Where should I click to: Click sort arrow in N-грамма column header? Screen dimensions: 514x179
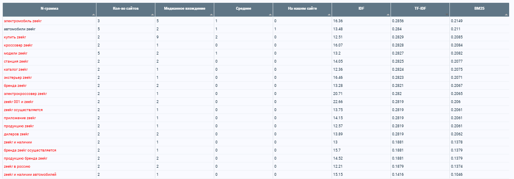[94, 14]
